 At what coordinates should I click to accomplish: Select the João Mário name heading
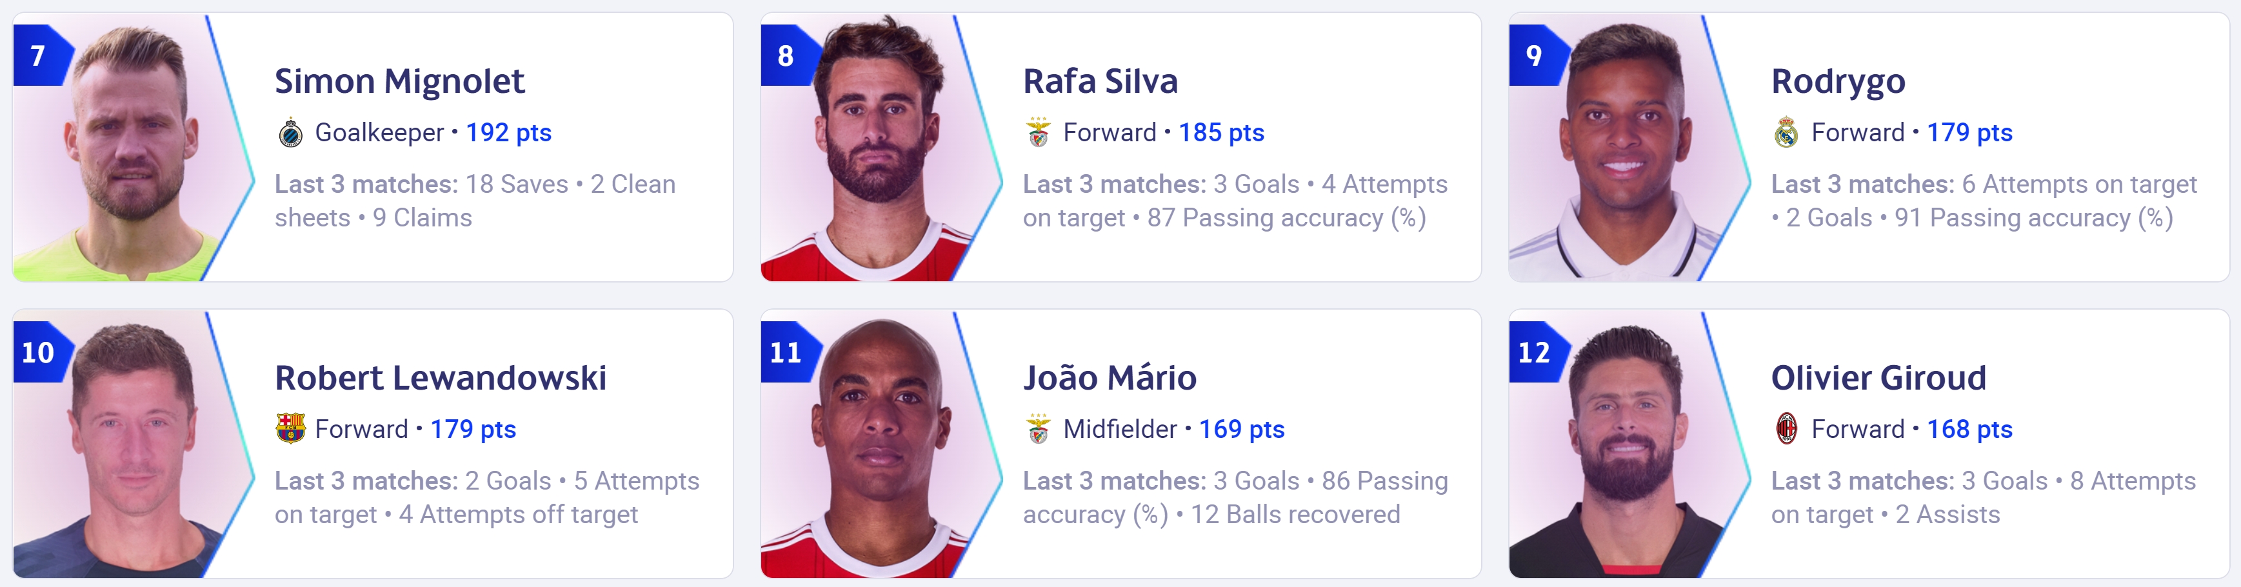tap(1110, 377)
